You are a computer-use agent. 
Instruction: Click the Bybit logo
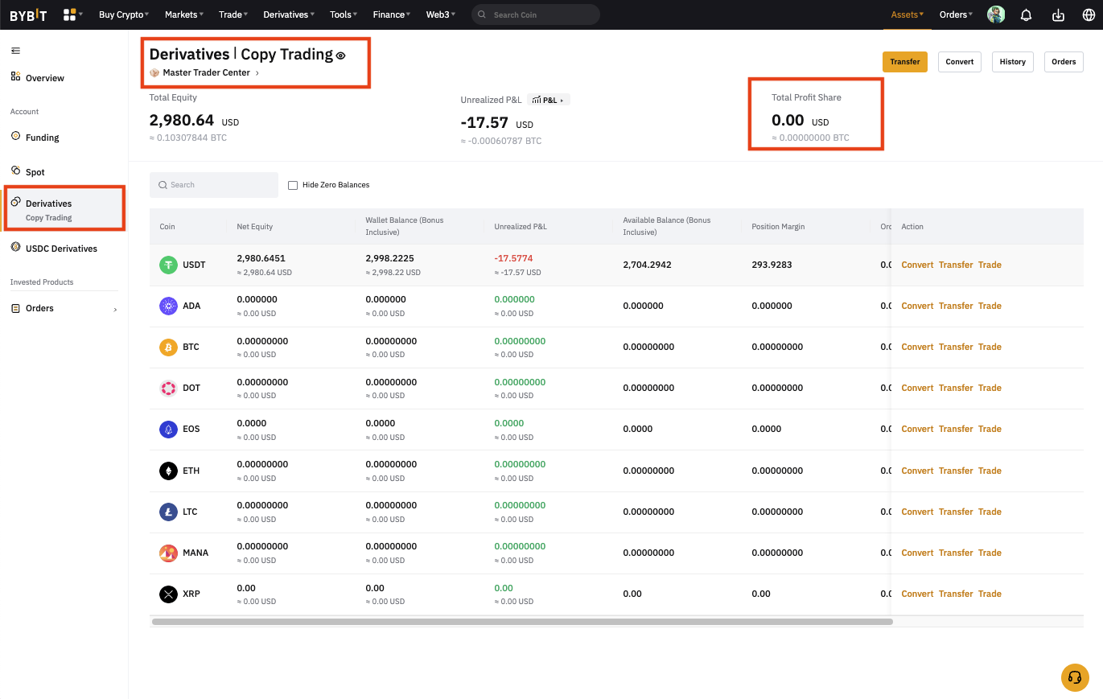pyautogui.click(x=28, y=14)
